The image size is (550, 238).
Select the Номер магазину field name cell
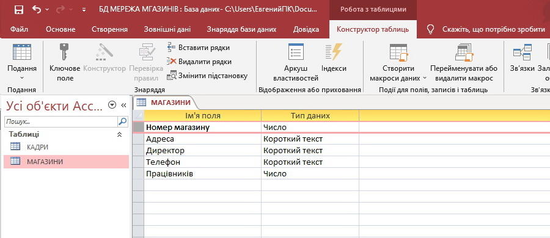click(203, 127)
